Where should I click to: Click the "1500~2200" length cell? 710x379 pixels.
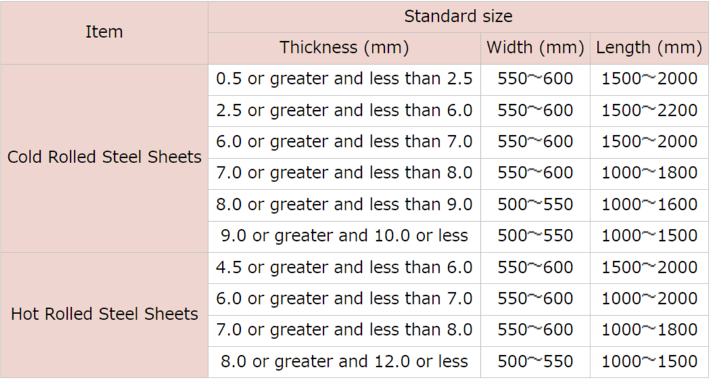(x=649, y=110)
